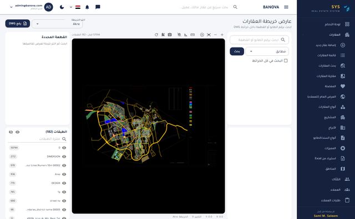Viewport: 355px width, 219px height.
Task: Toggle visibility of district name 00005 layer
Action: [64, 210]
